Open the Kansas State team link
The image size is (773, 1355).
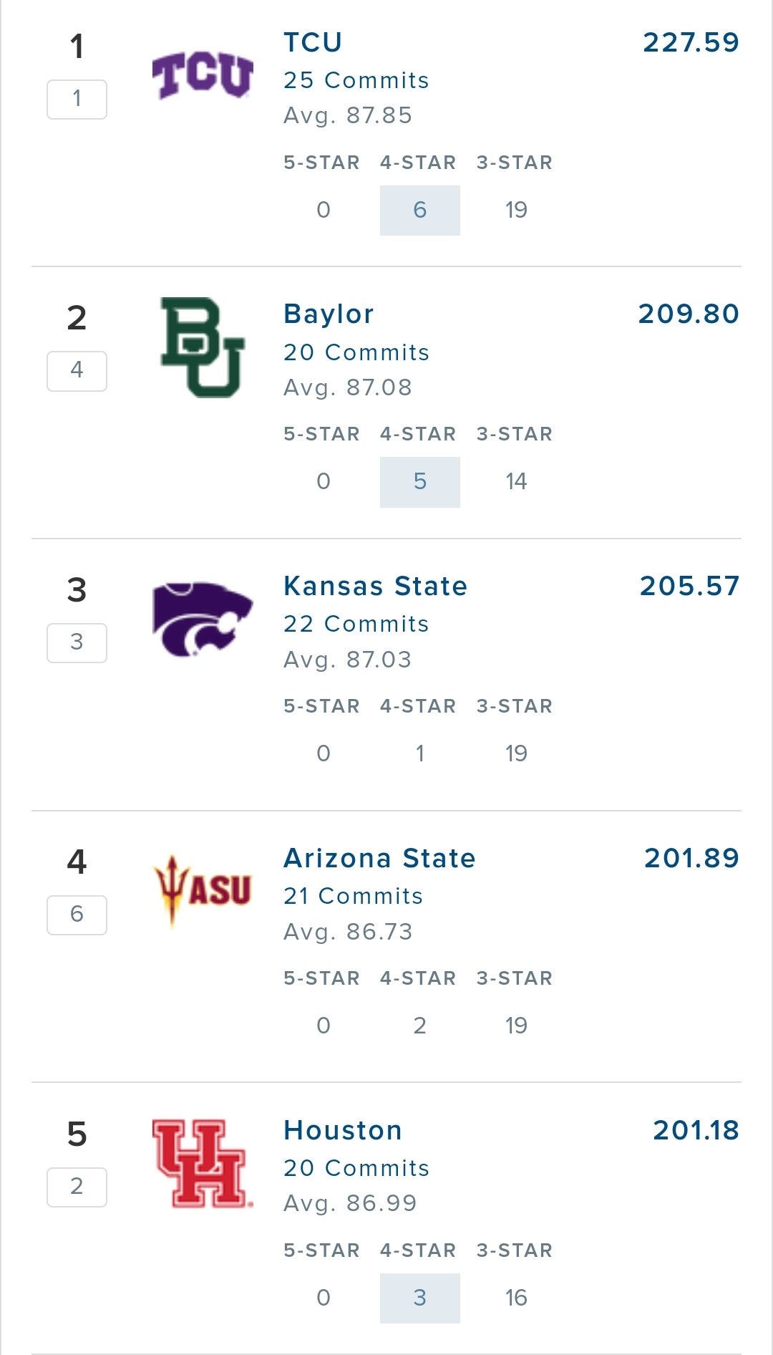tap(375, 586)
